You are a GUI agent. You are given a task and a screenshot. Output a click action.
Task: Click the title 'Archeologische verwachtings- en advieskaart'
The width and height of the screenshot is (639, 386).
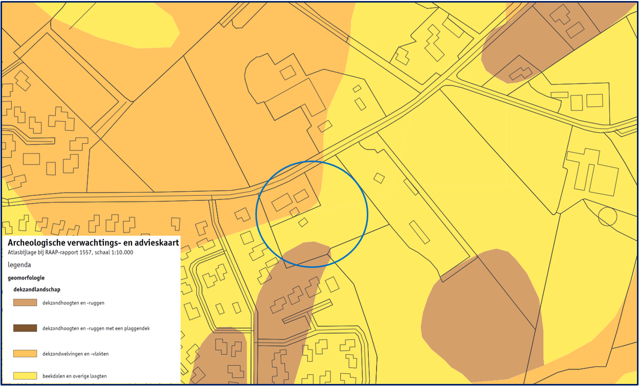(x=94, y=243)
